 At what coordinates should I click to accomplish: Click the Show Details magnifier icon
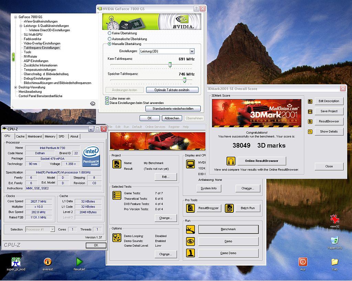pyautogui.click(x=310, y=132)
